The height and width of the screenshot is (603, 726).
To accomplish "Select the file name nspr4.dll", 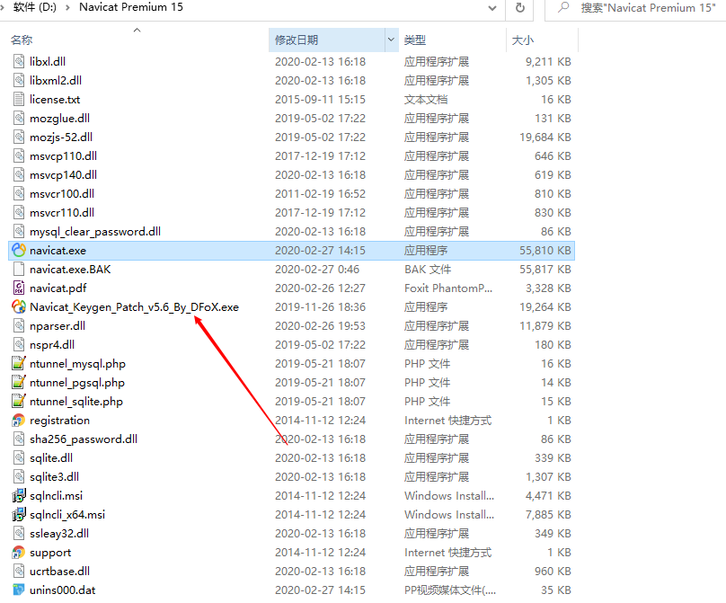I will click(x=52, y=345).
